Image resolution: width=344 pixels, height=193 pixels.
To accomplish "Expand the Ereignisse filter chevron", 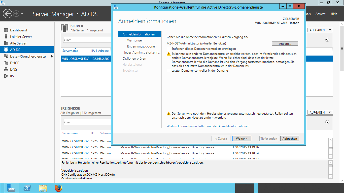I will [x=327, y=122].
